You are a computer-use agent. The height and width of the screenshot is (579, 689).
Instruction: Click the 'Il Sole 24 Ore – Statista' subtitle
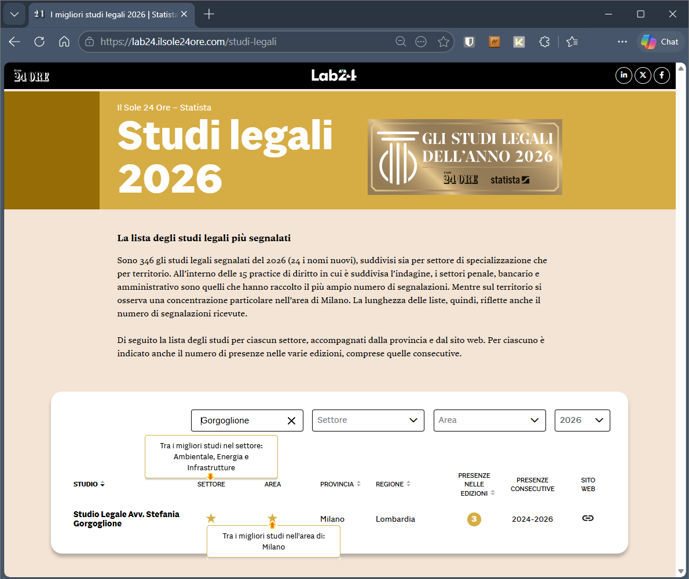[164, 108]
